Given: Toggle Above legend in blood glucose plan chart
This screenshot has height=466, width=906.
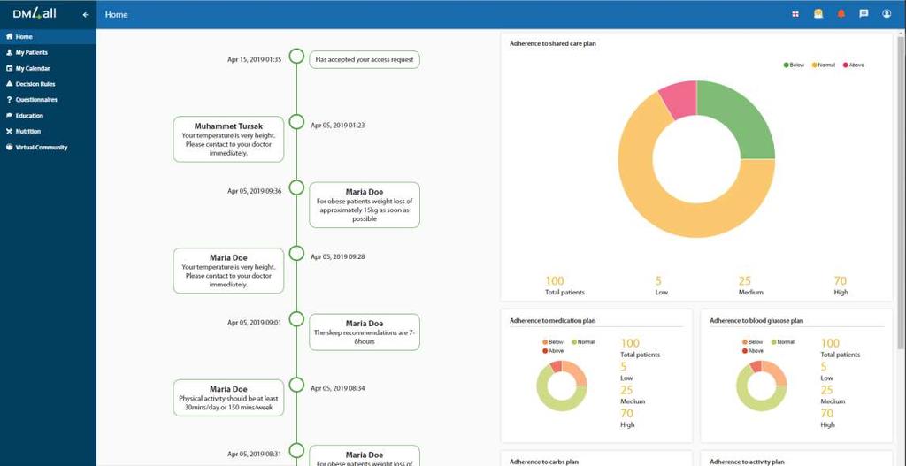Looking at the screenshot, I should coord(753,350).
